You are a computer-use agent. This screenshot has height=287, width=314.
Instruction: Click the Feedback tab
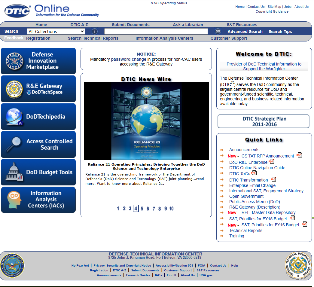[14, 38]
